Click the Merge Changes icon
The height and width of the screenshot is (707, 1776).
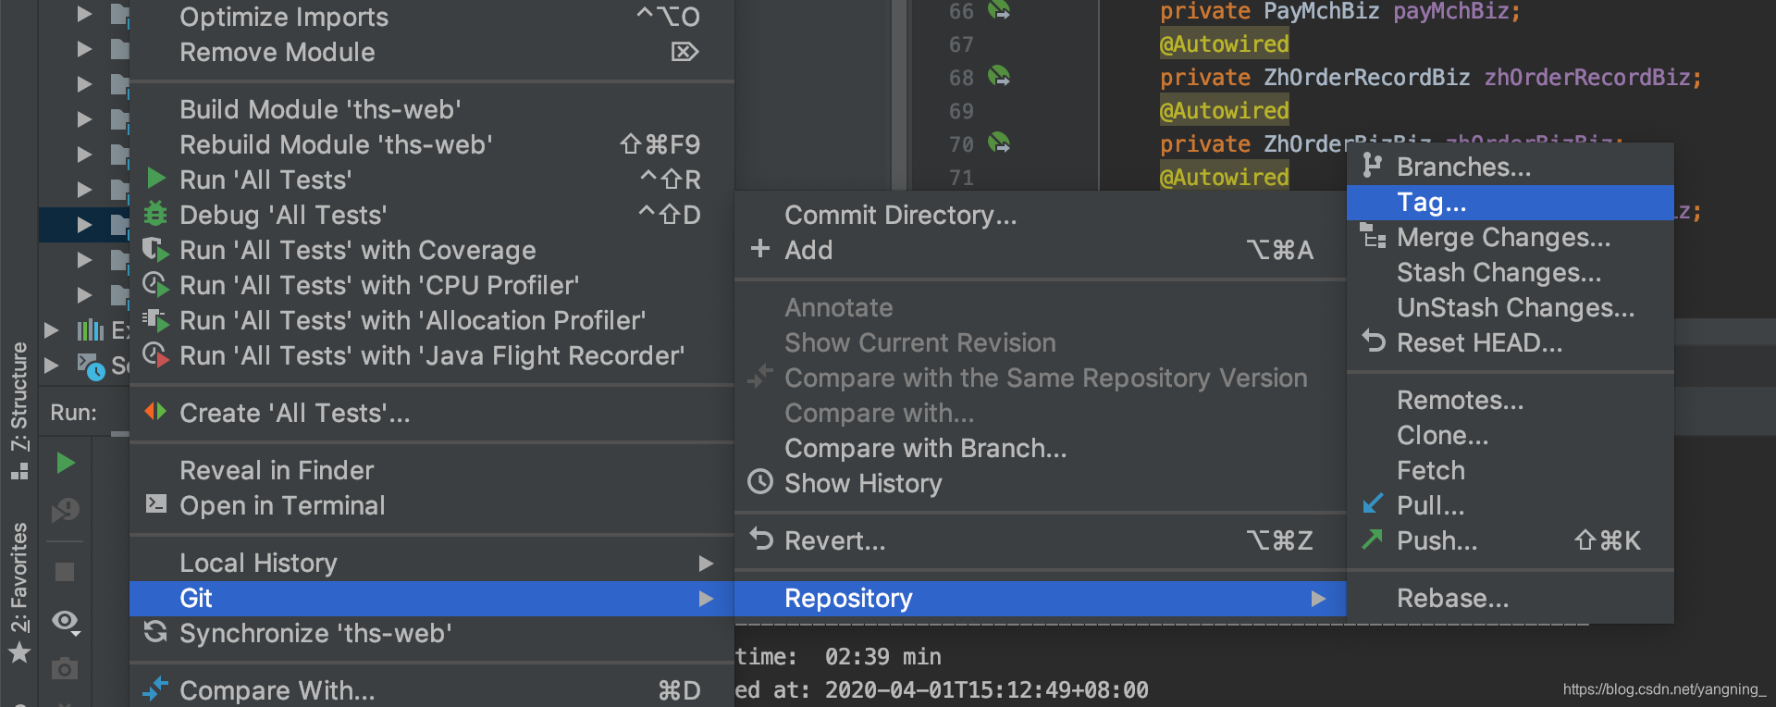tap(1373, 237)
